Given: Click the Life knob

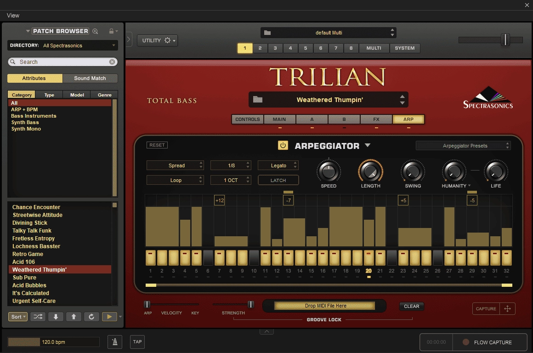Looking at the screenshot, I should [x=496, y=171].
